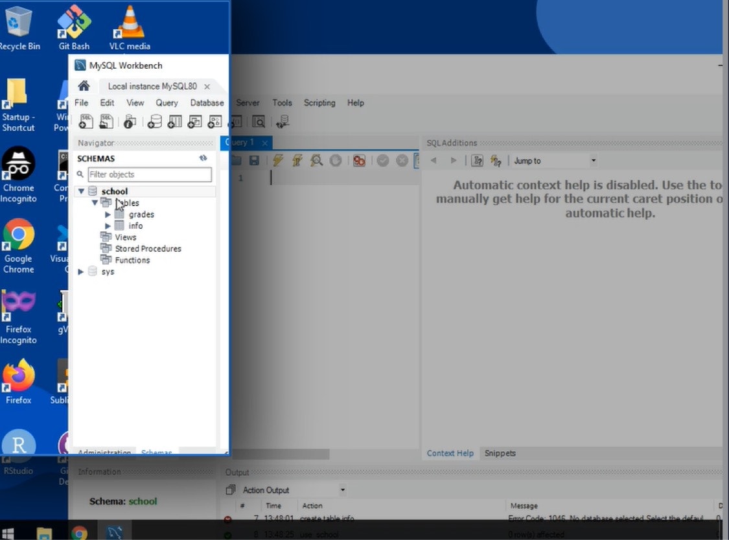Search table data icon in toolbar
729x540 pixels.
[x=259, y=122]
